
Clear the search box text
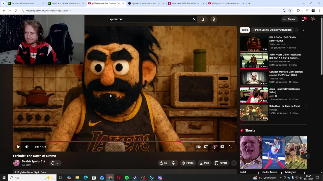(194, 19)
